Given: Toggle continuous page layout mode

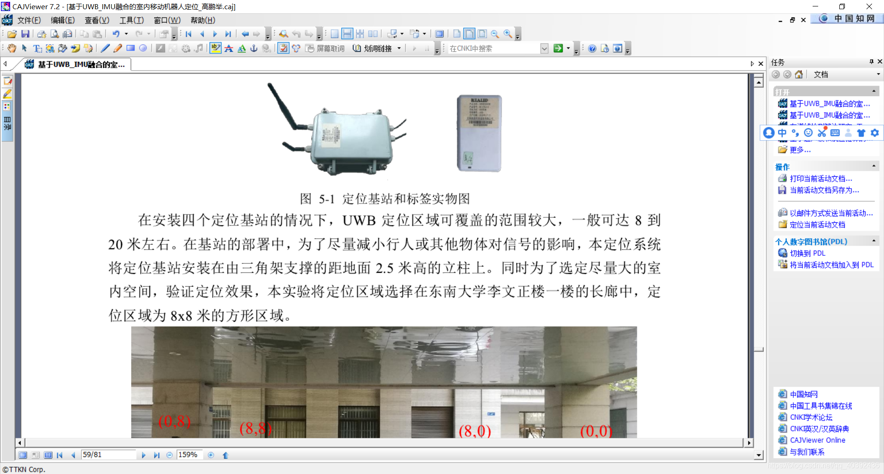Looking at the screenshot, I should [348, 34].
